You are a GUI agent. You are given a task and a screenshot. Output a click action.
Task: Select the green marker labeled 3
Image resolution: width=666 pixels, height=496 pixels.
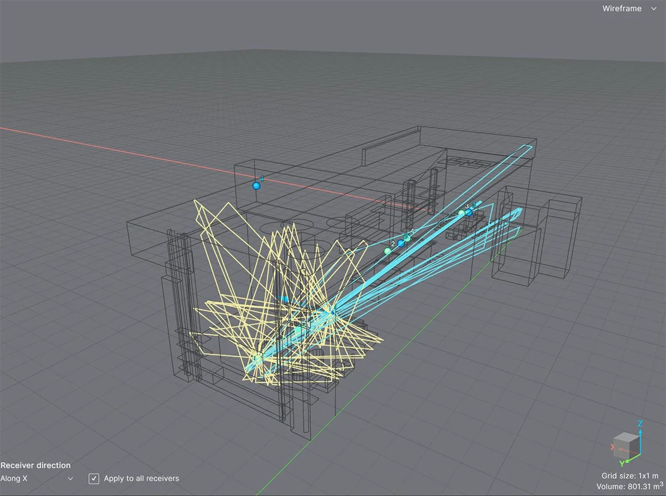(x=461, y=212)
